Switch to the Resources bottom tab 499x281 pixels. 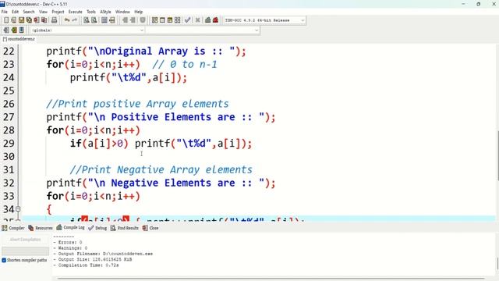point(41,228)
